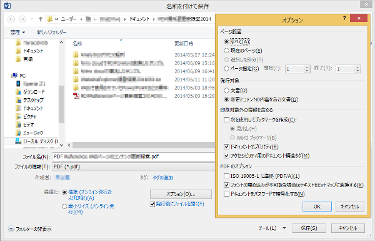Open ファイルの種類 PDF dropdown
This screenshot has width=375, height=241.
[134, 167]
